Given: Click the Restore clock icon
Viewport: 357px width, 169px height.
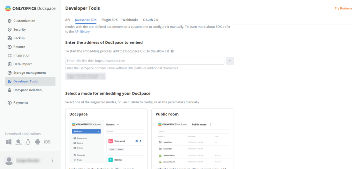Looking at the screenshot, I should pyautogui.click(x=9, y=47).
